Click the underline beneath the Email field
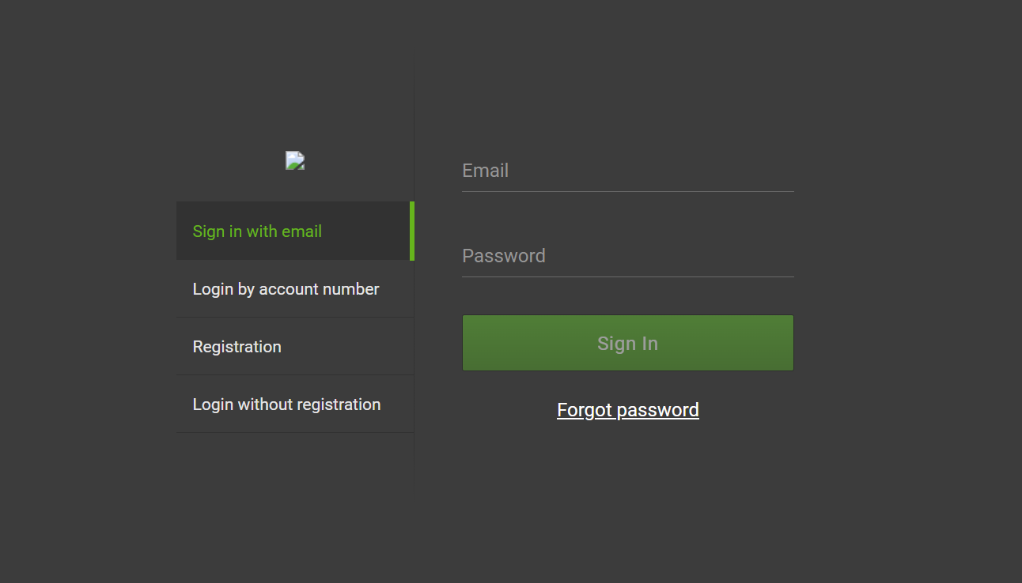Screen dimensions: 1022x583 pyautogui.click(x=627, y=191)
